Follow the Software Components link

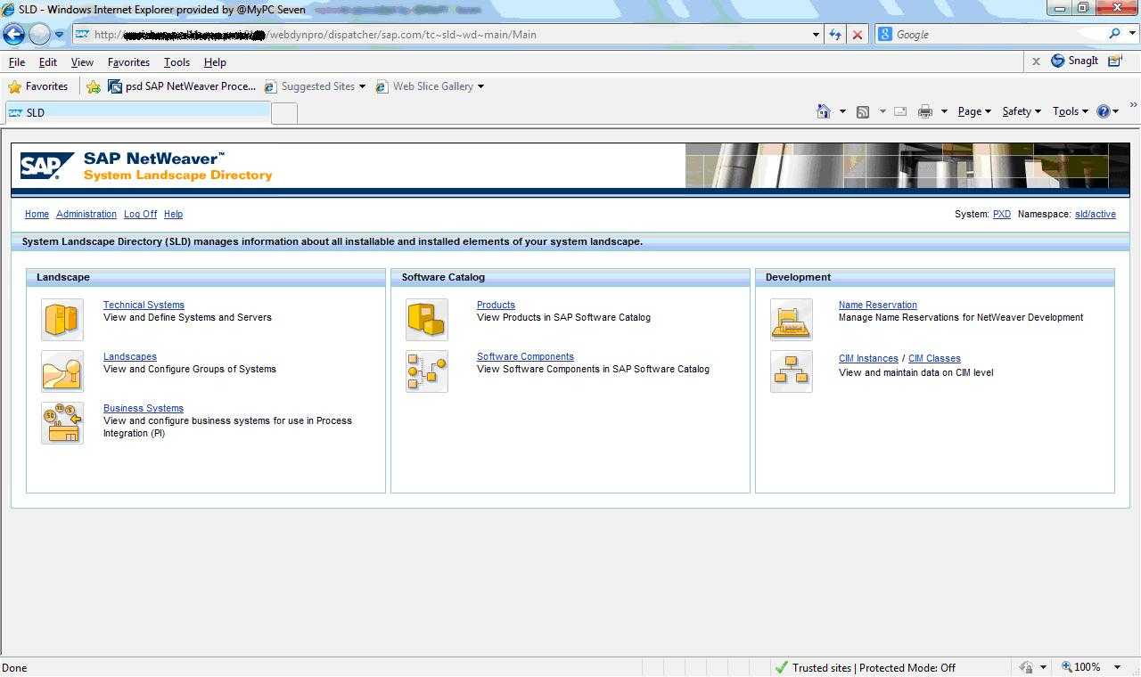[525, 356]
